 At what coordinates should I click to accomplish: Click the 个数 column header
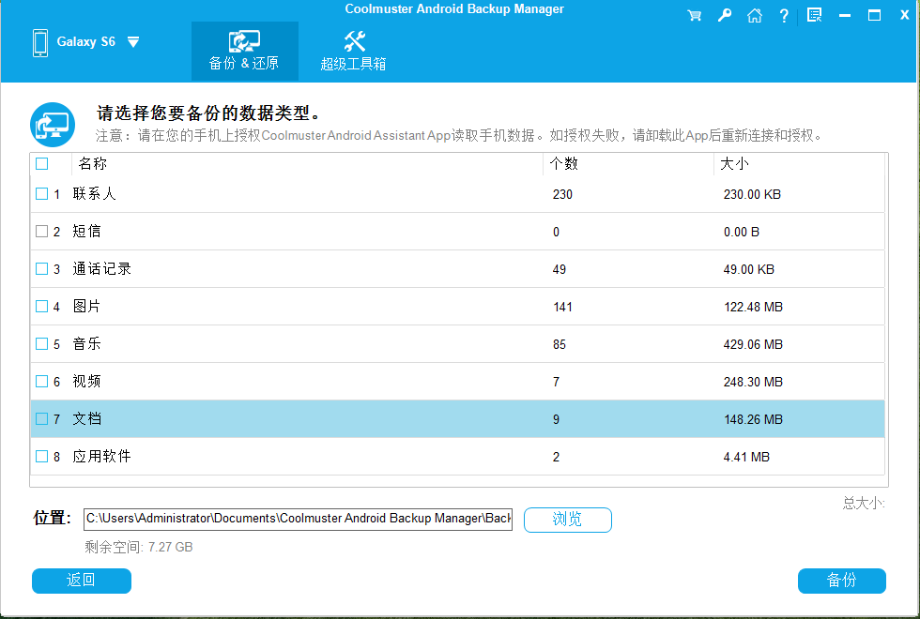[x=564, y=163]
